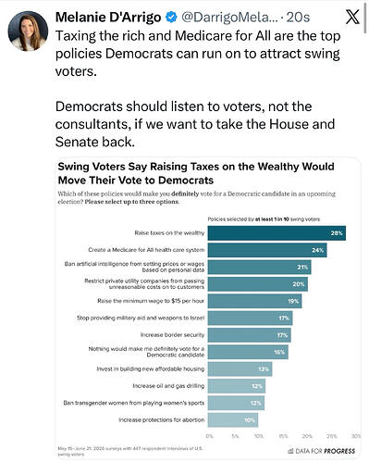Click the Increase protections for abortion bar
Image resolution: width=369 pixels, height=462 pixels.
tap(233, 420)
